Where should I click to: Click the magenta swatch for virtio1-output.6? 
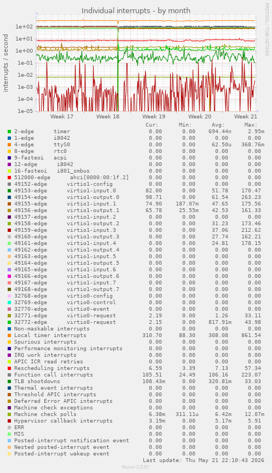point(9,276)
